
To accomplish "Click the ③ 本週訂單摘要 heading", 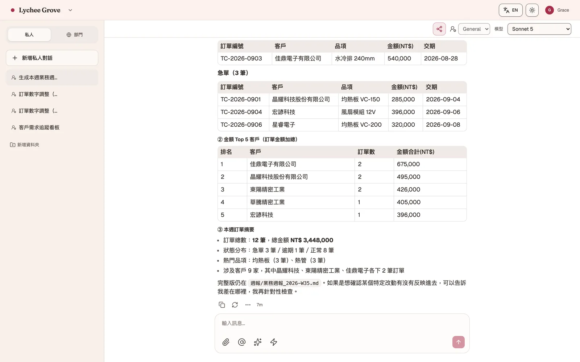I will click(x=236, y=230).
